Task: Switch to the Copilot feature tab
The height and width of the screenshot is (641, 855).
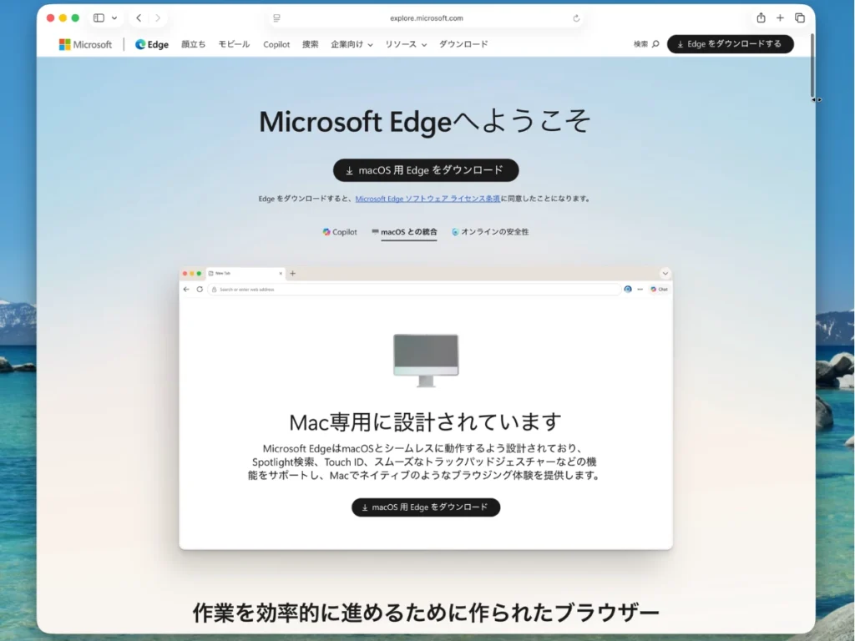Action: [340, 232]
